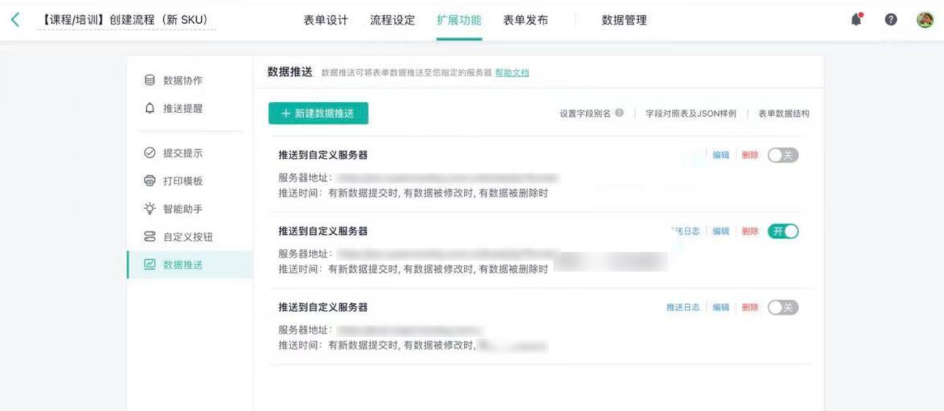The width and height of the screenshot is (944, 411).
Task: Open the 数据管理 tab
Action: (624, 20)
